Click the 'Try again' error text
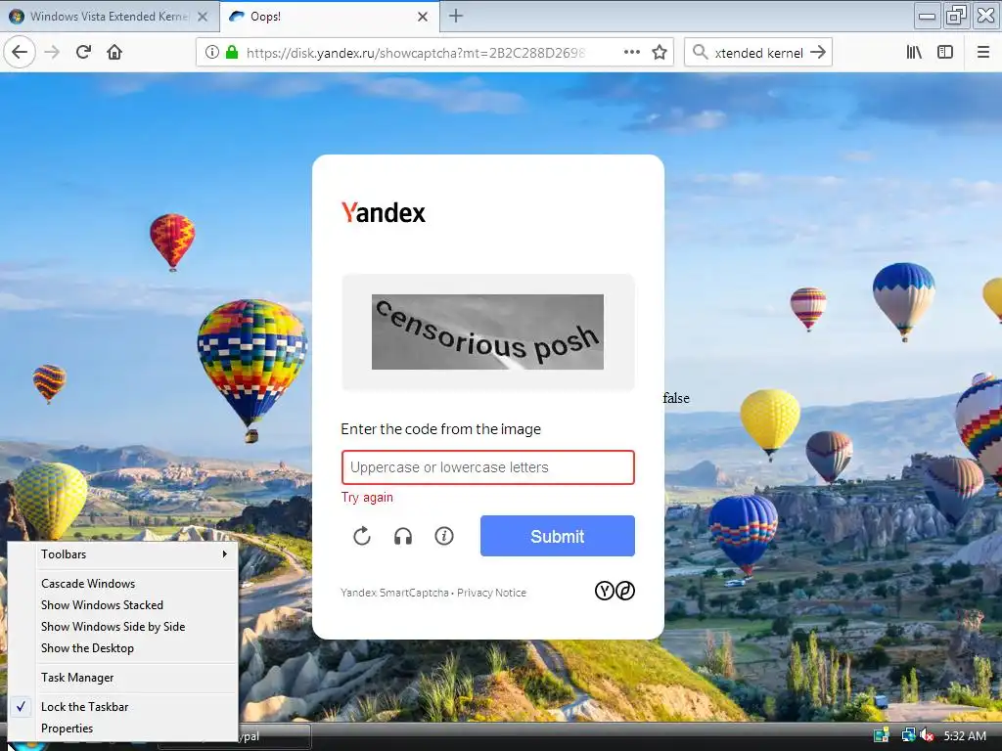Viewport: 1002px width, 751px height. (x=367, y=498)
